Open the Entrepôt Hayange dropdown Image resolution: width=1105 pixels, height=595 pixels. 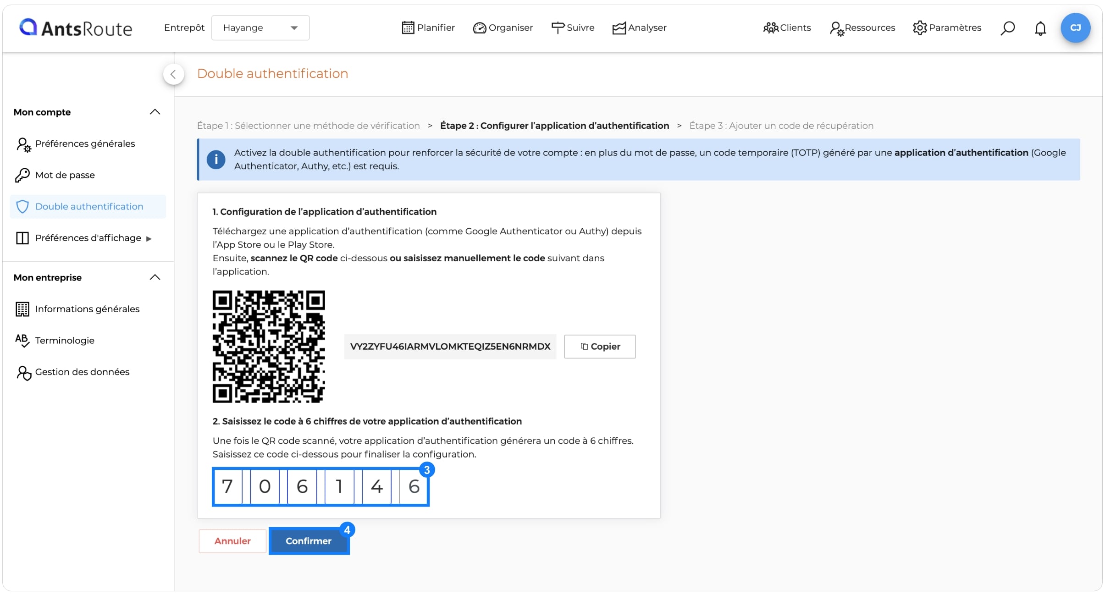[260, 28]
